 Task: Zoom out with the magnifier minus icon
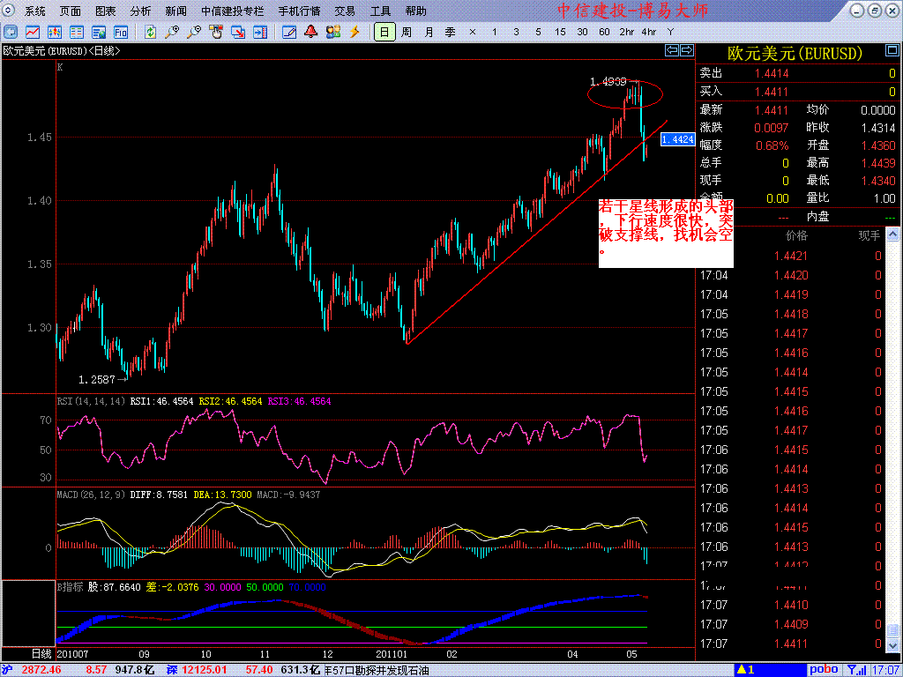click(x=194, y=33)
